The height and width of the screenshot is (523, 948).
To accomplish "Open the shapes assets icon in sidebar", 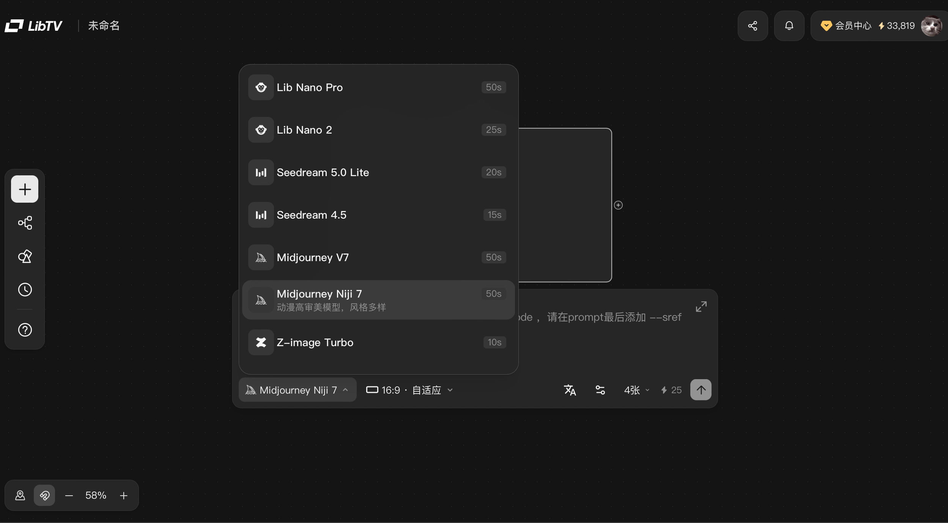I will (25, 256).
